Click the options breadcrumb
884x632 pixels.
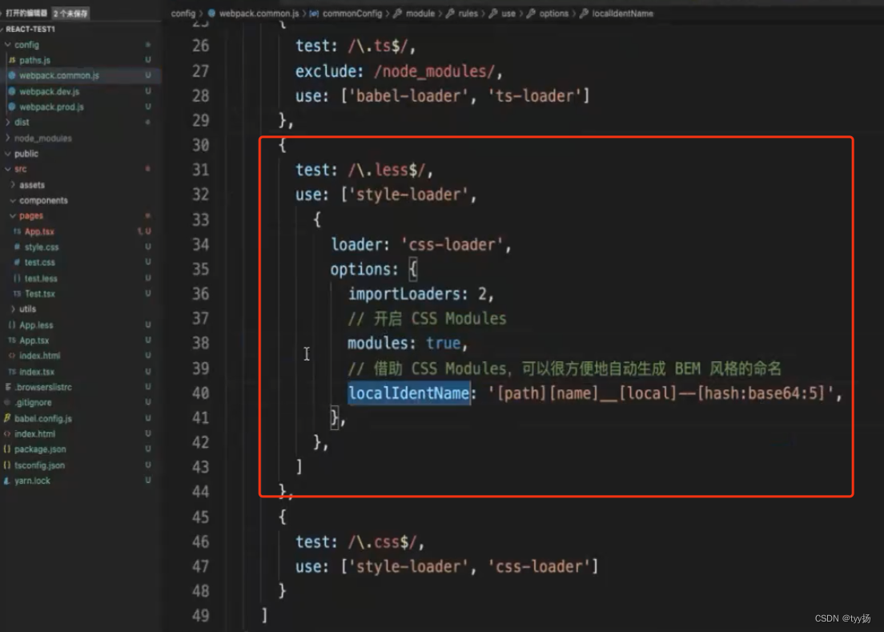point(553,13)
